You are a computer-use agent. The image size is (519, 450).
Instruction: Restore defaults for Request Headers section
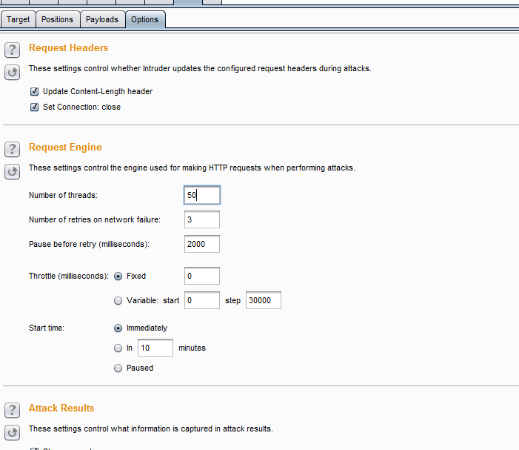pos(12,72)
